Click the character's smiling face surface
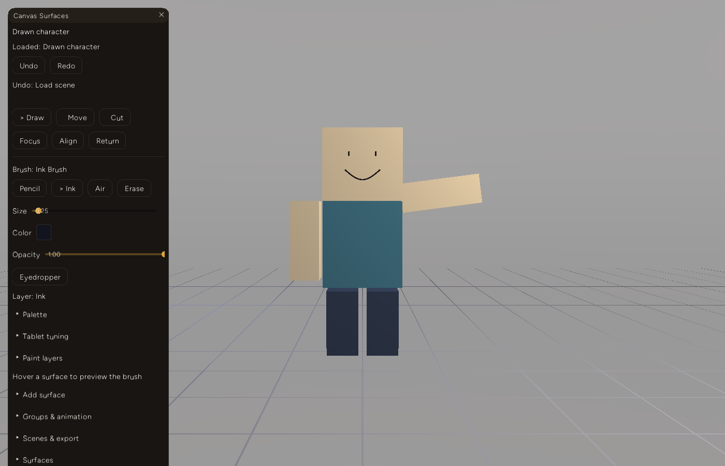 (363, 164)
